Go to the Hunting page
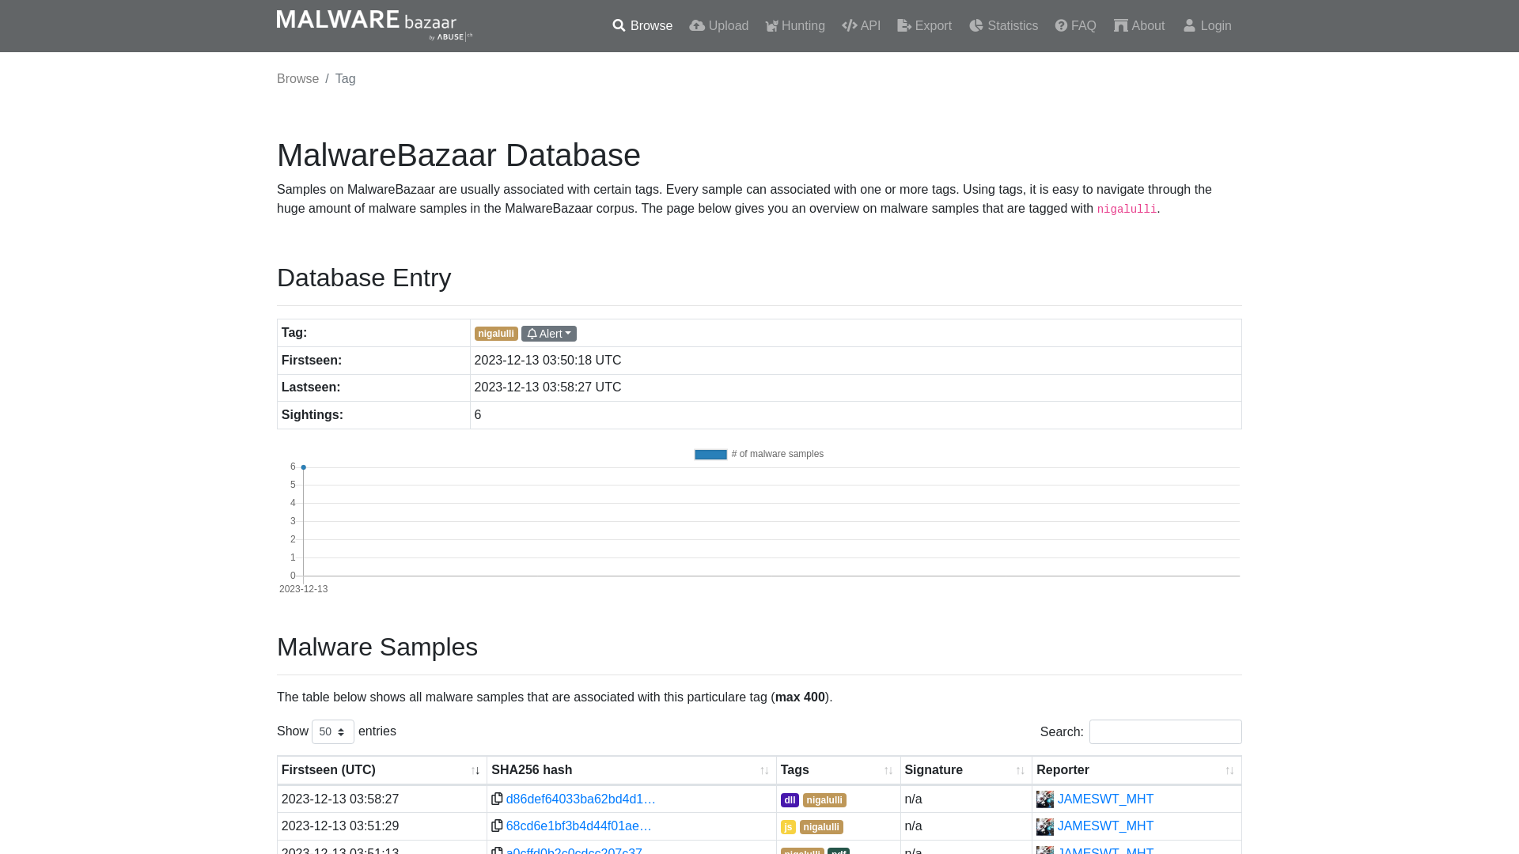 [795, 26]
